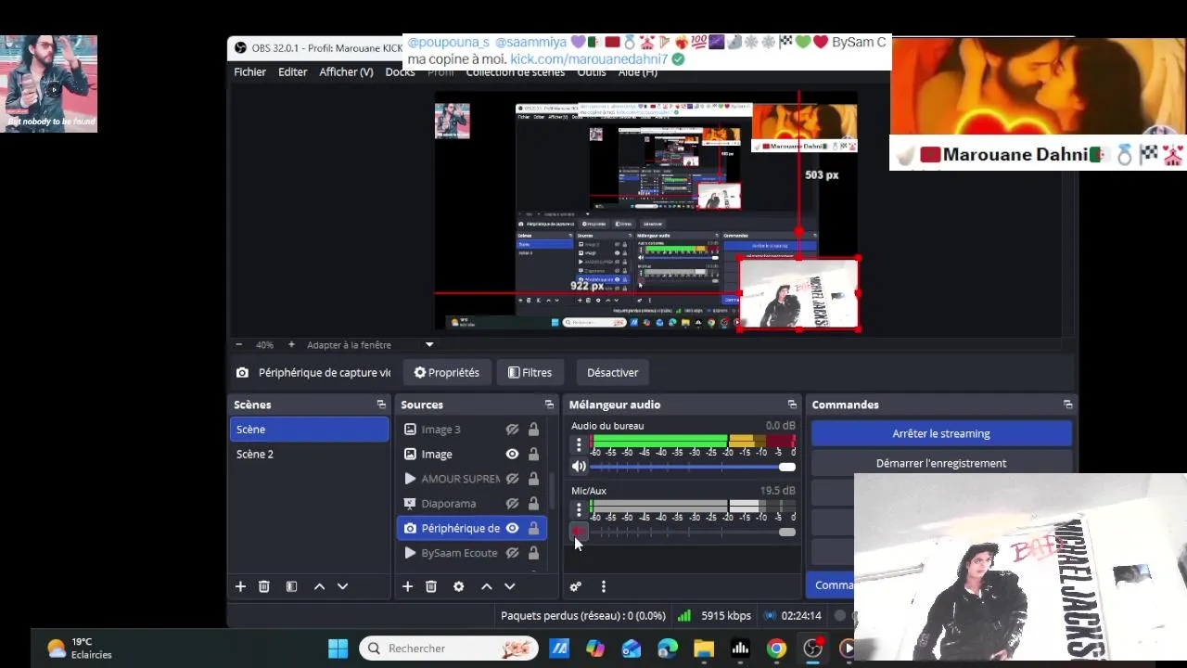This screenshot has height=668, width=1187.
Task: Show the Diaporama source
Action: tap(512, 504)
